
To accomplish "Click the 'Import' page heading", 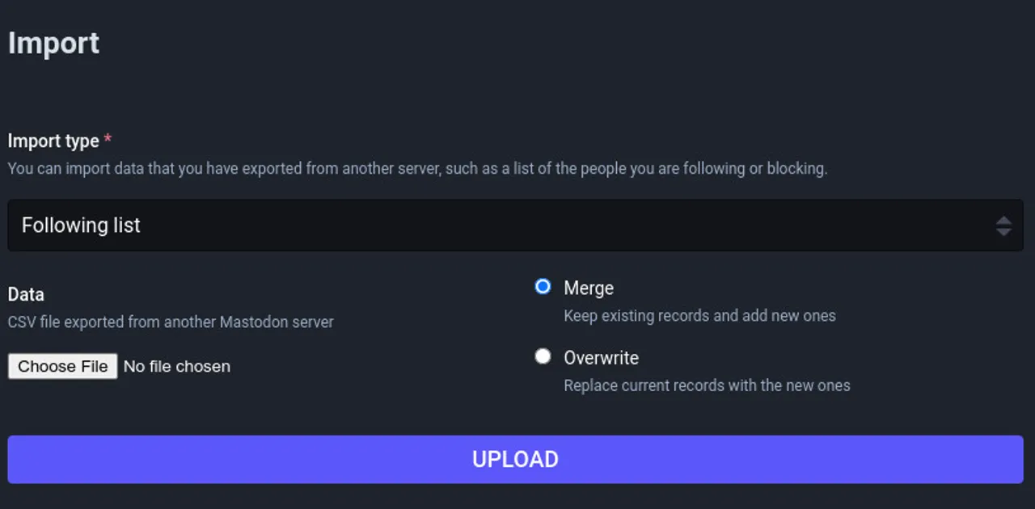I will tap(53, 43).
